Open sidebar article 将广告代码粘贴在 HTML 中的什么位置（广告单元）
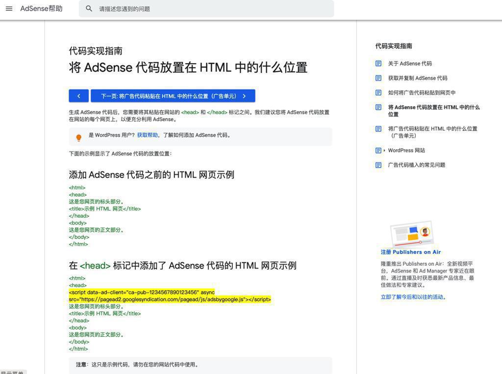The image size is (502, 374). point(432,132)
